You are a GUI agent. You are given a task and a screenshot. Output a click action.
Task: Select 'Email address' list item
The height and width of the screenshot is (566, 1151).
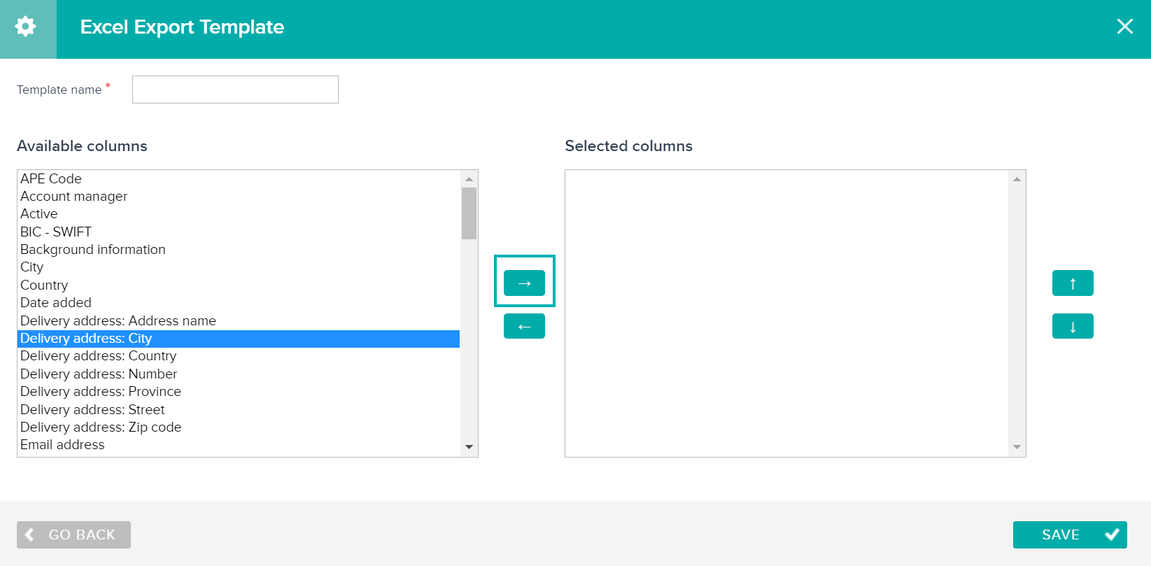coord(239,445)
